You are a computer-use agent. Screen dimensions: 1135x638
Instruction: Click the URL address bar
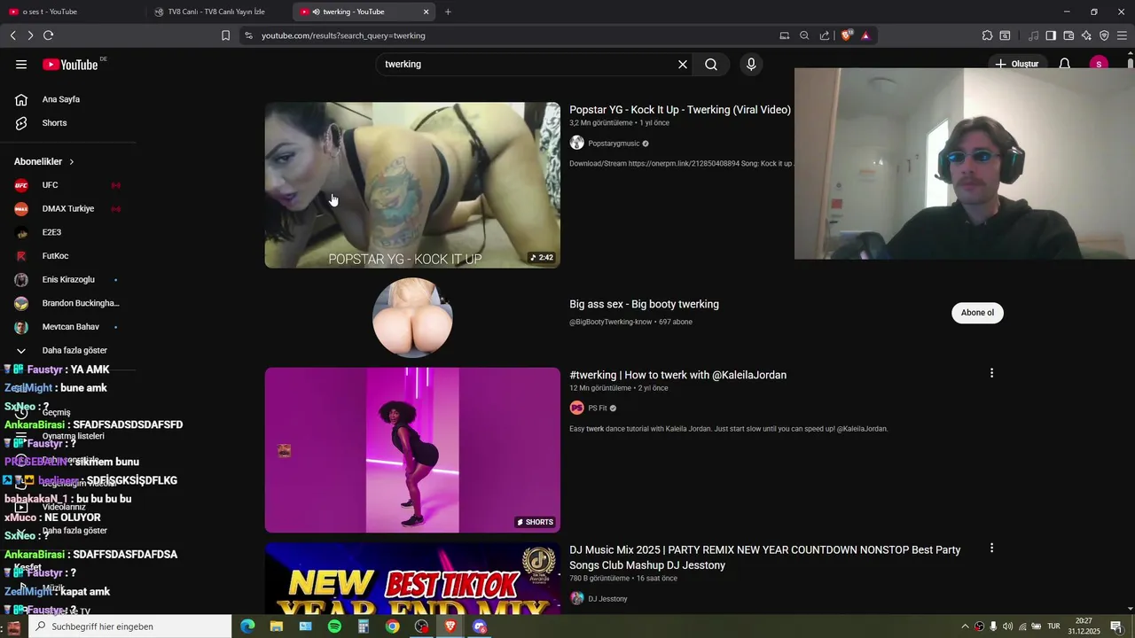click(x=505, y=35)
